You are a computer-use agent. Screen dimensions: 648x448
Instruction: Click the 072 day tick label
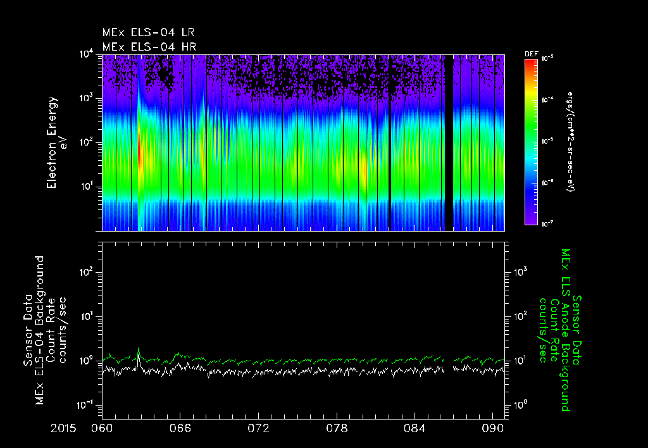pos(258,428)
